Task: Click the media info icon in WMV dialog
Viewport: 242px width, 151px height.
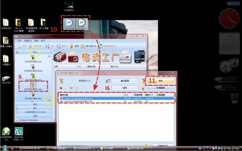Action: click(77, 88)
